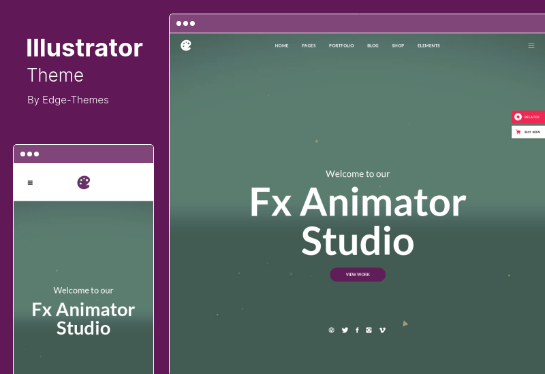The image size is (545, 374).
Task: Open the Home menu item
Action: point(281,46)
